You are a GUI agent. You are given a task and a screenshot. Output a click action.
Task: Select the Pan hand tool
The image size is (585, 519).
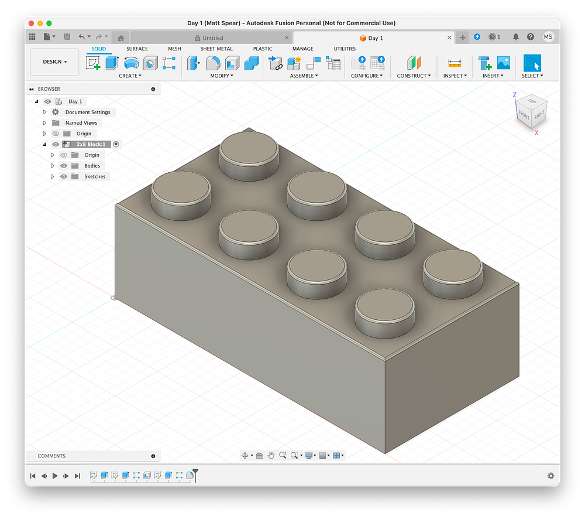271,455
